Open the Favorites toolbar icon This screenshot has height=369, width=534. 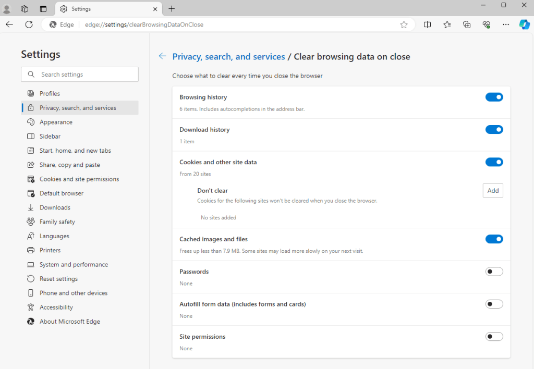click(447, 24)
